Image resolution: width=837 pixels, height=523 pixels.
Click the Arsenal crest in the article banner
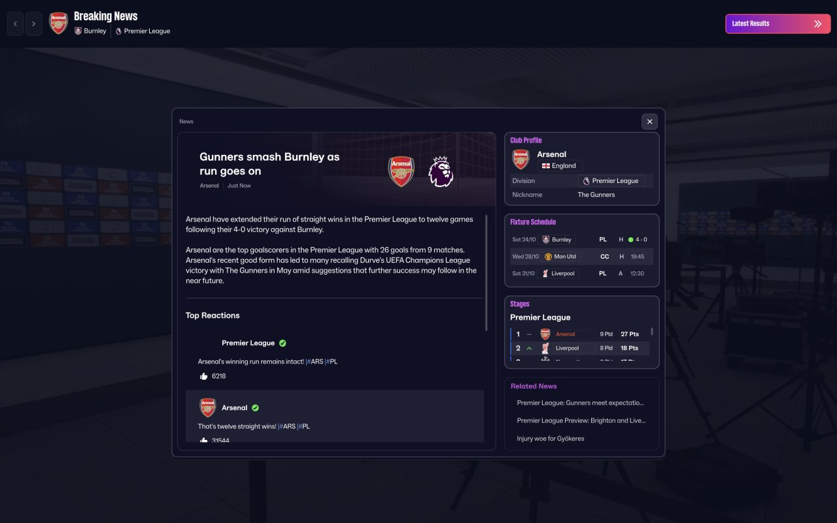pyautogui.click(x=401, y=171)
